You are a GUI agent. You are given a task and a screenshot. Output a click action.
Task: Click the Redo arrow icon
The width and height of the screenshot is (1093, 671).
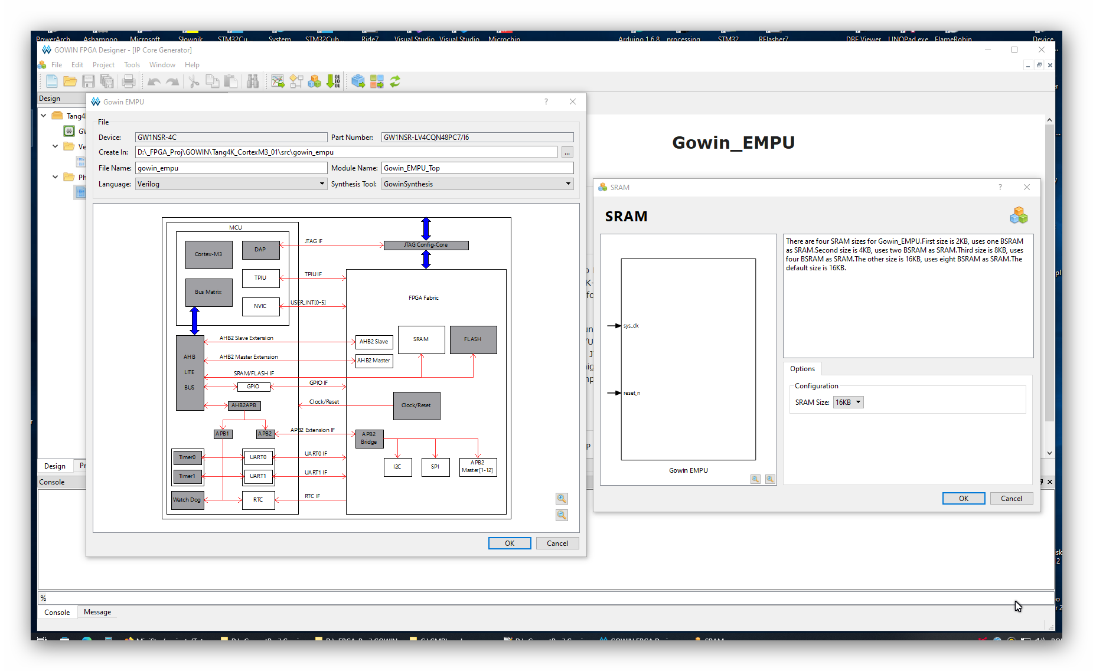point(172,81)
